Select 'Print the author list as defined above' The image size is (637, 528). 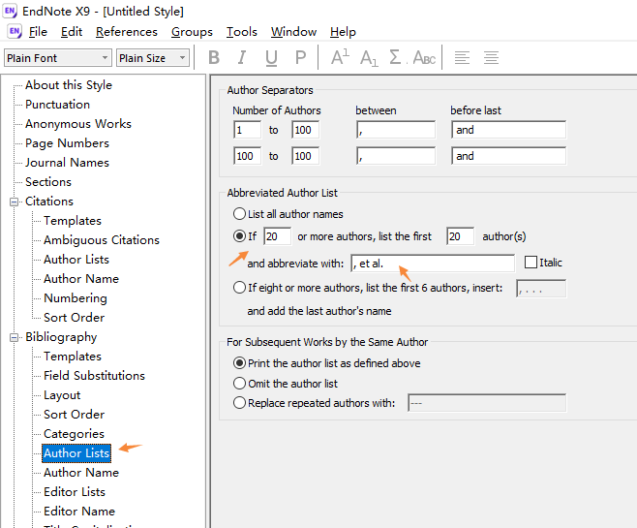239,363
